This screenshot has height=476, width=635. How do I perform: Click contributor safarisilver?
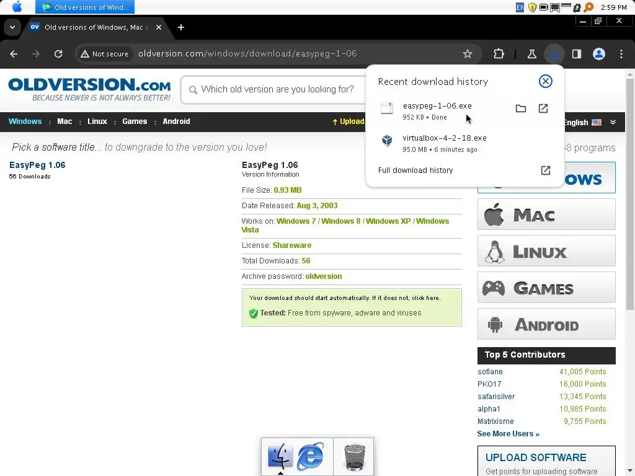point(496,397)
